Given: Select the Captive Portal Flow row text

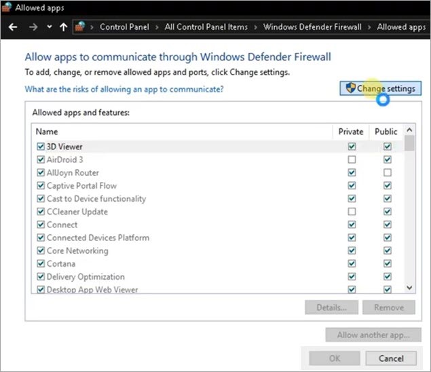Looking at the screenshot, I should pos(81,186).
